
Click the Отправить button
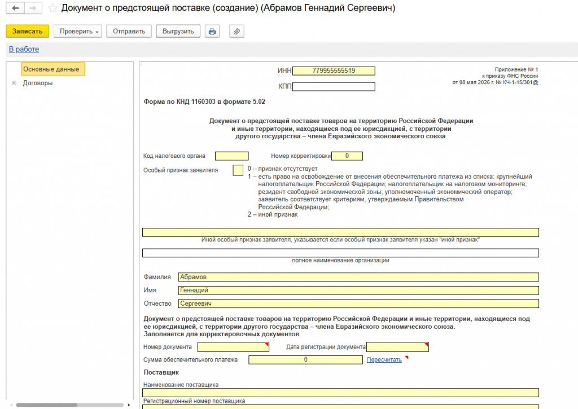(x=129, y=32)
